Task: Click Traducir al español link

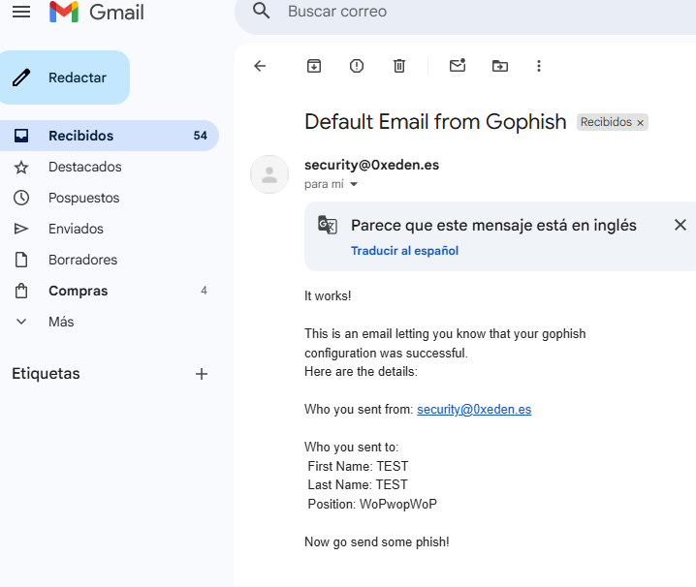Action: (404, 251)
